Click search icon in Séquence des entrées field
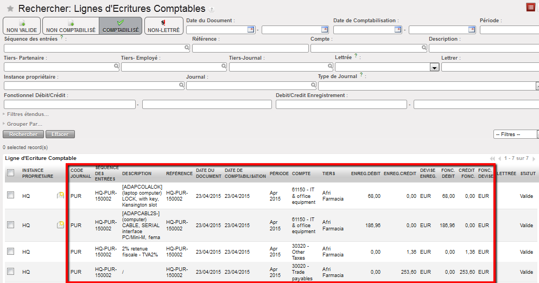539x283 pixels. (x=187, y=48)
